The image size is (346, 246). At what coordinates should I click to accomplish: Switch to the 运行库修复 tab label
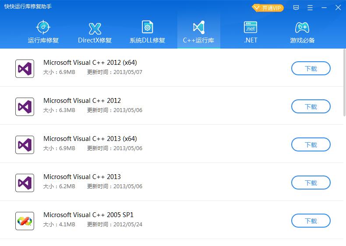tap(43, 40)
